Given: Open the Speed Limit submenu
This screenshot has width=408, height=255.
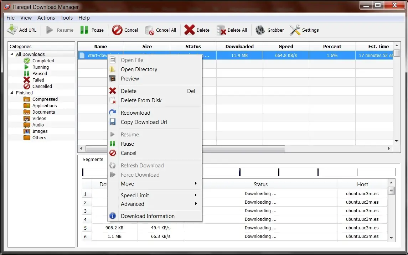Looking at the screenshot, I should pyautogui.click(x=155, y=195).
